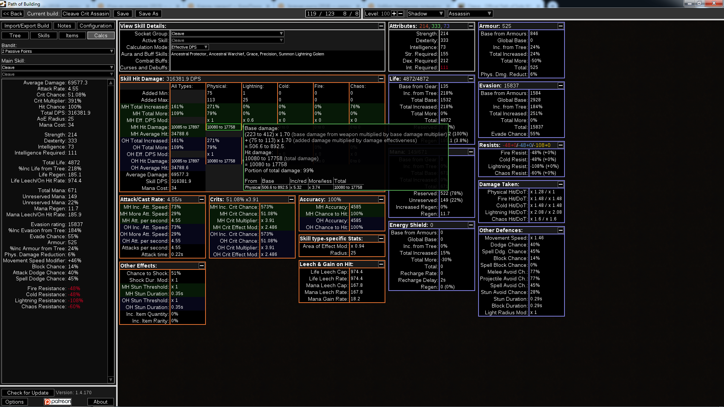Click the Patreon logo button
The height and width of the screenshot is (407, 724).
[x=58, y=402]
